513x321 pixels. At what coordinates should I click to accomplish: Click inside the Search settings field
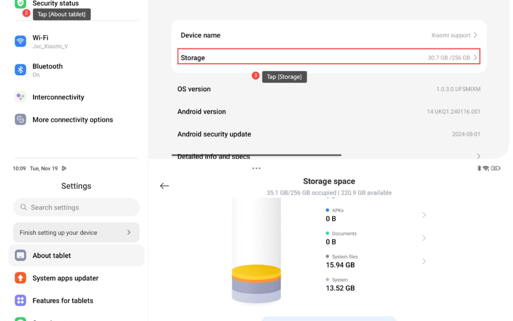pos(76,207)
